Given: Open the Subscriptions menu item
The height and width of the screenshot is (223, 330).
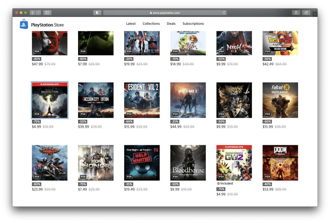Looking at the screenshot, I should (x=193, y=24).
